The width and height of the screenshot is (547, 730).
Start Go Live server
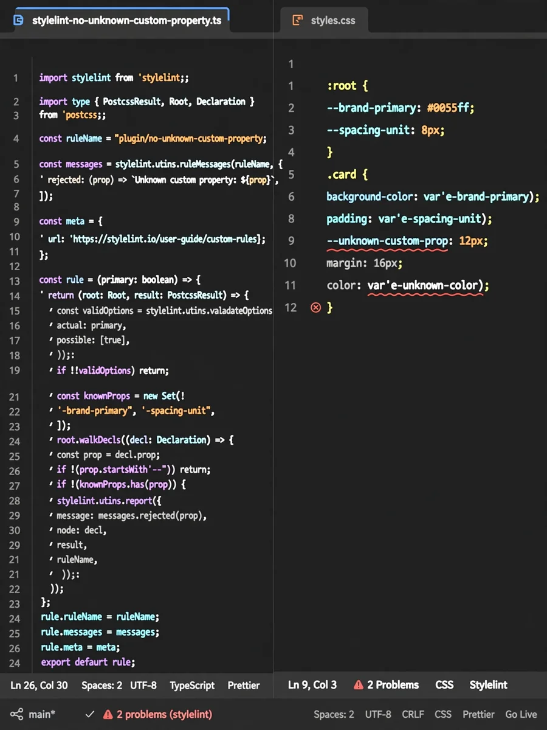click(521, 714)
